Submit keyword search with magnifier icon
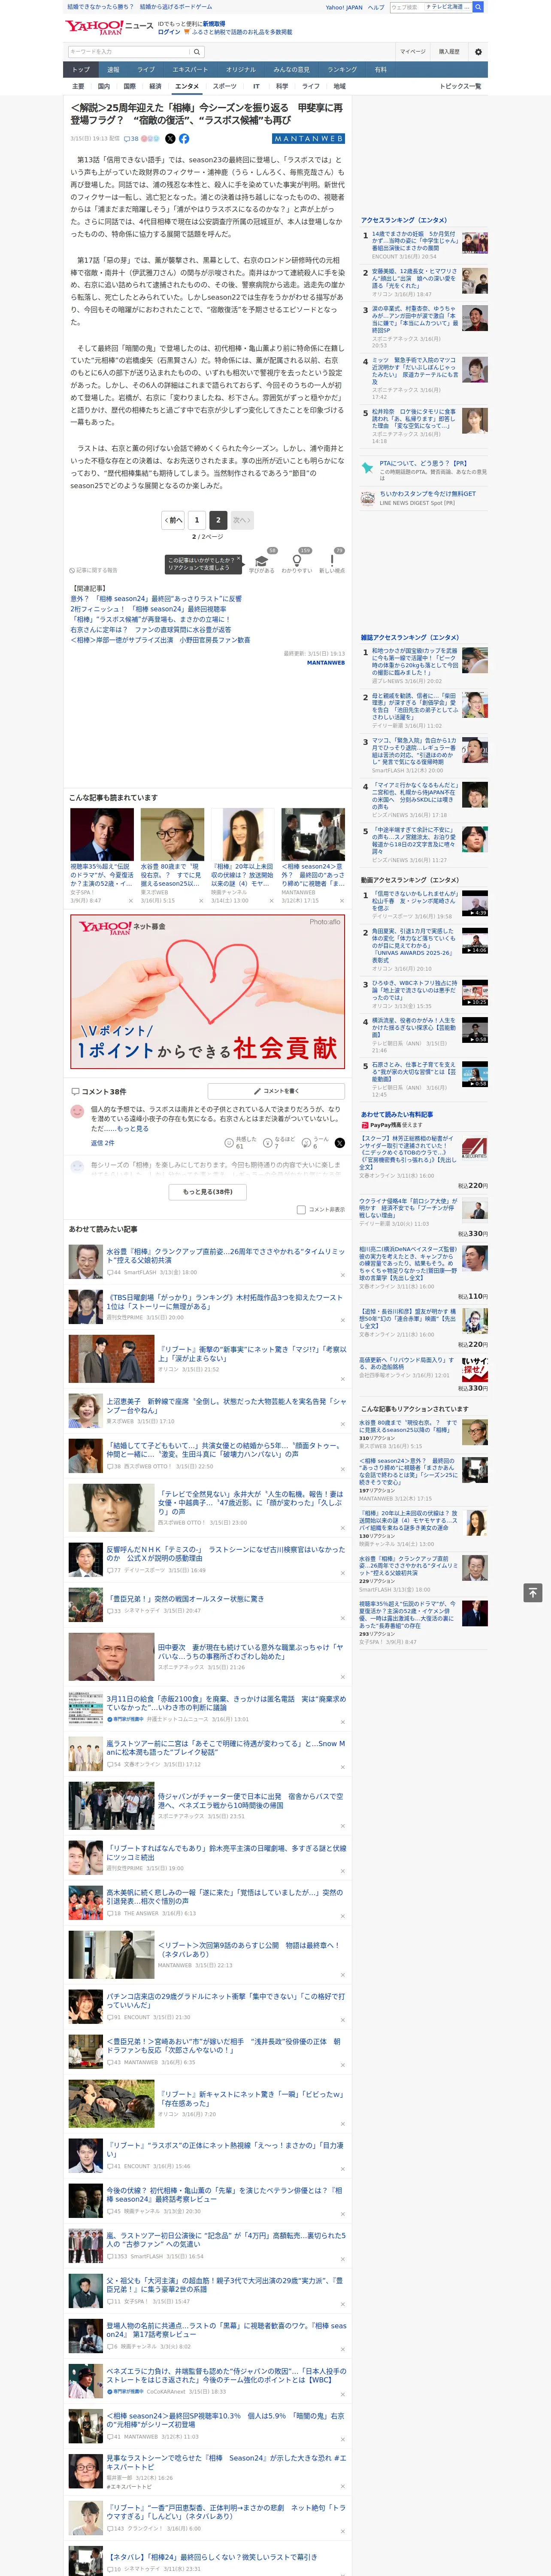551x2576 pixels. [x=196, y=52]
